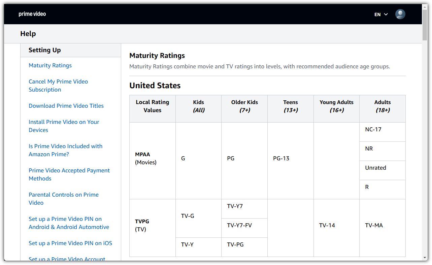
Task: Open the Maturity Ratings sidebar link
Action: (50, 65)
